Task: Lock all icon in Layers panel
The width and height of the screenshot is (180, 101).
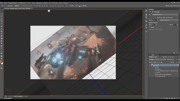Action: [x=161, y=62]
